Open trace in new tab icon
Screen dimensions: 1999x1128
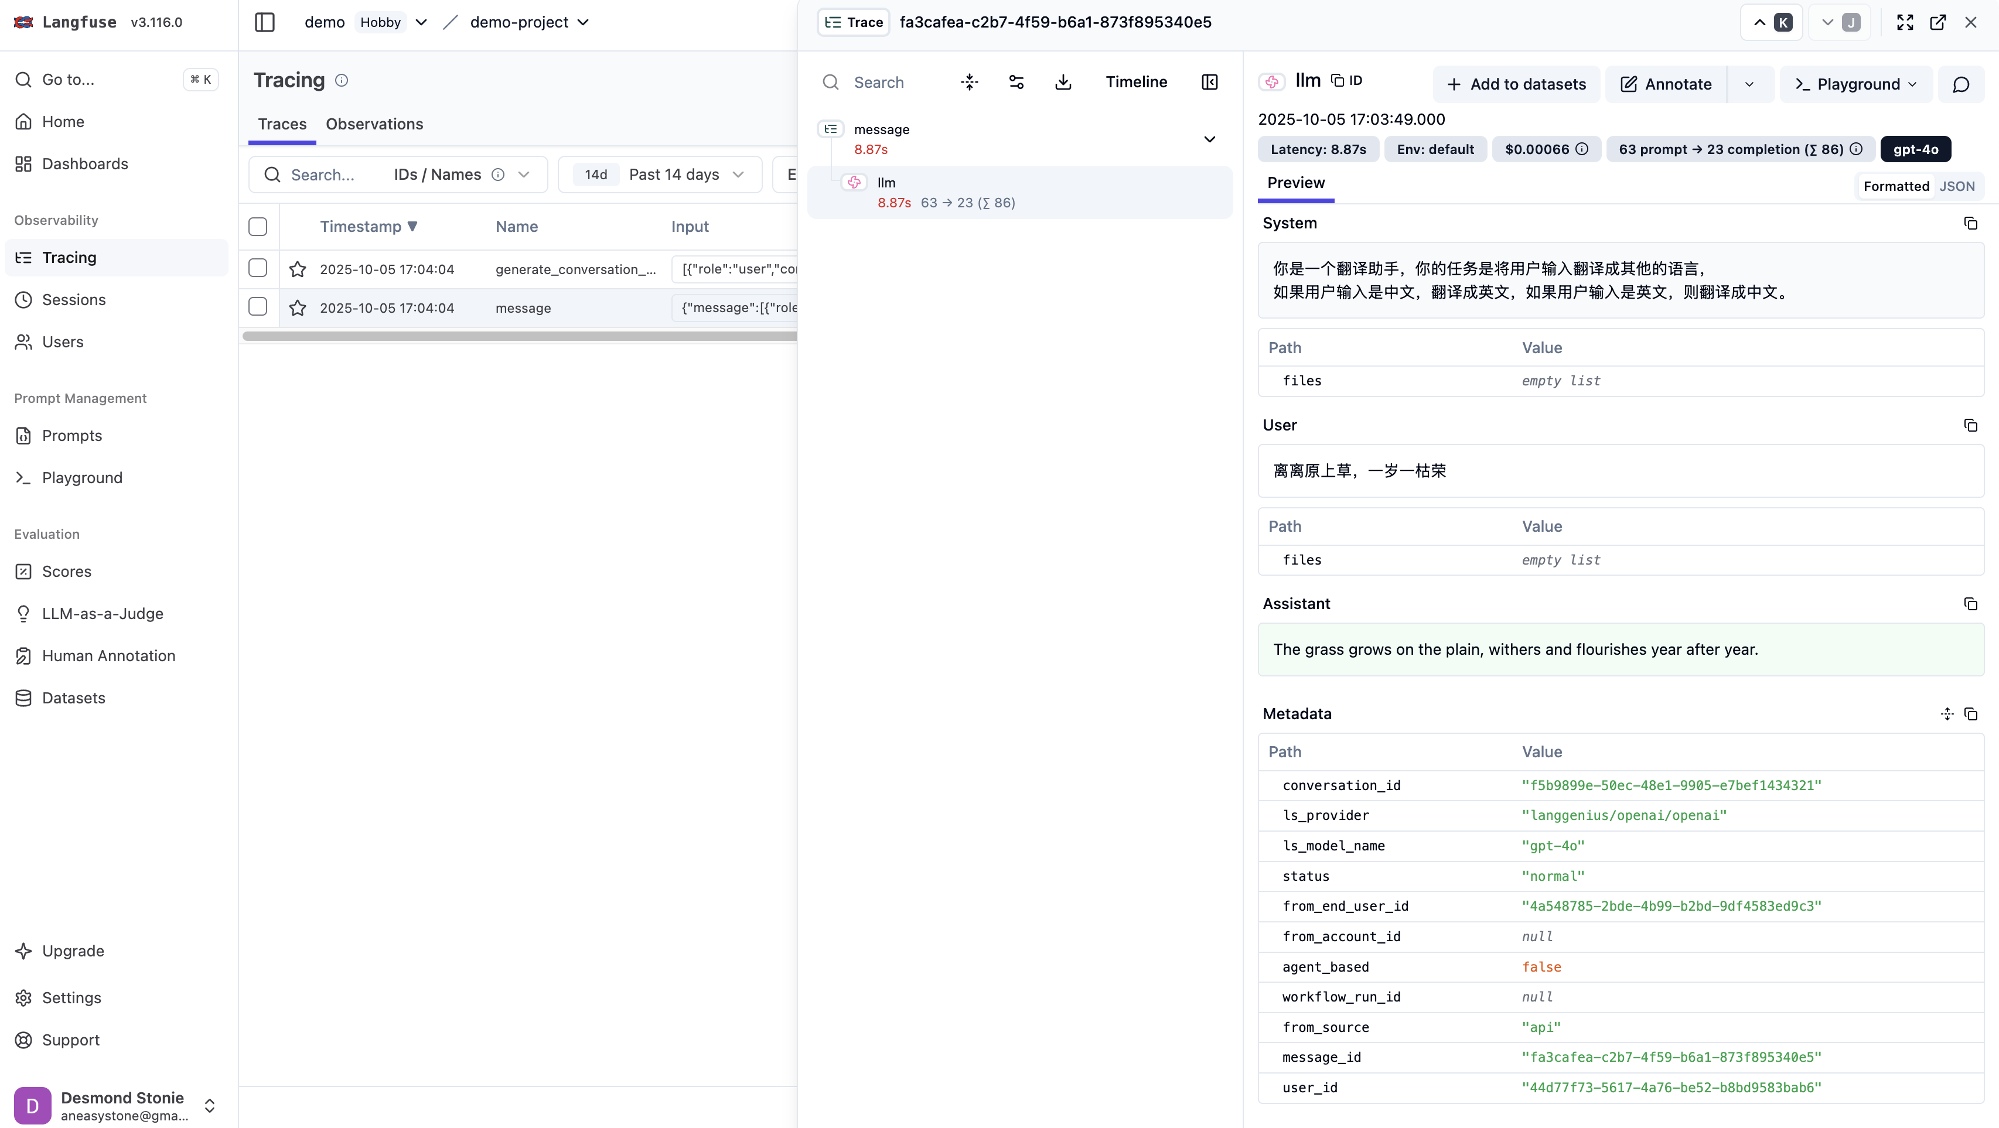[x=1937, y=22]
